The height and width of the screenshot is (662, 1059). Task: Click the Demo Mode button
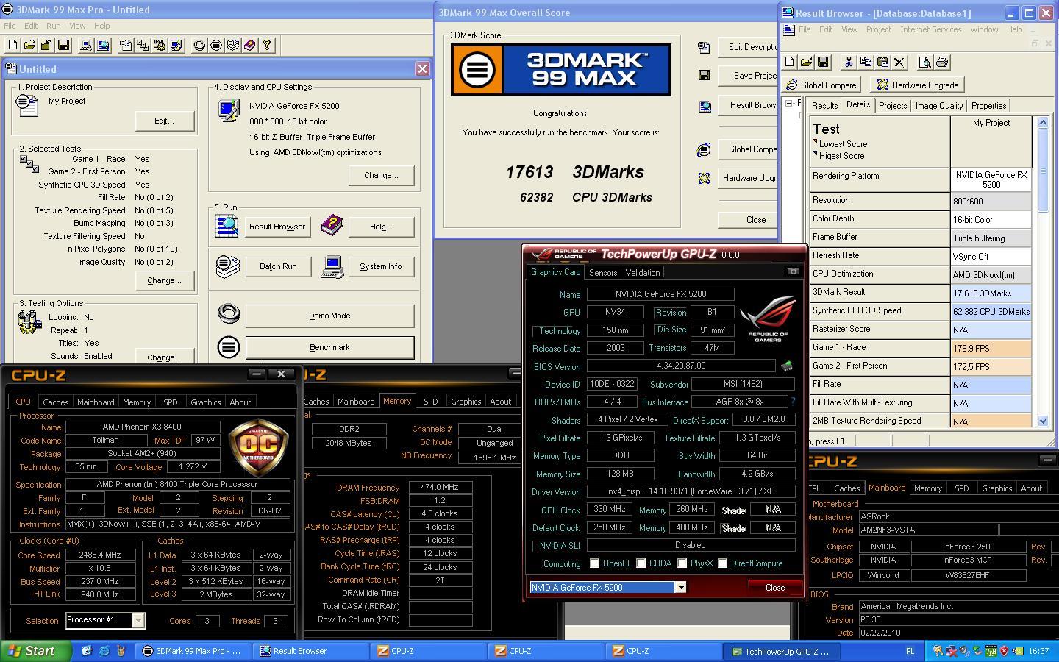coord(329,316)
